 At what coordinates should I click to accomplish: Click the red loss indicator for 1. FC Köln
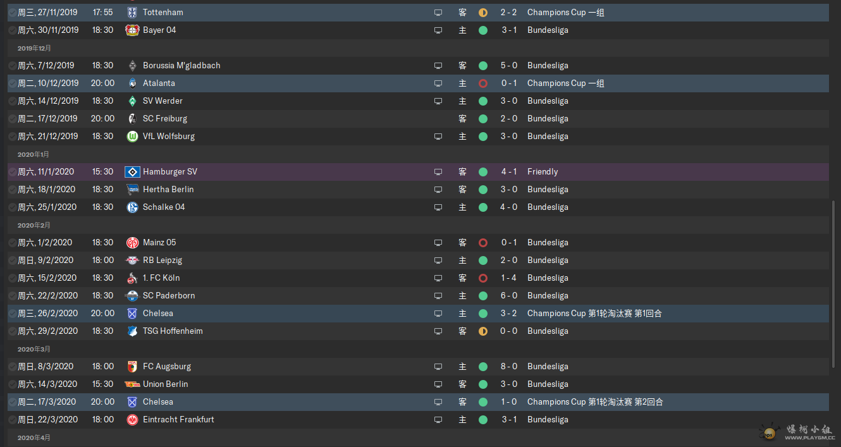click(483, 278)
